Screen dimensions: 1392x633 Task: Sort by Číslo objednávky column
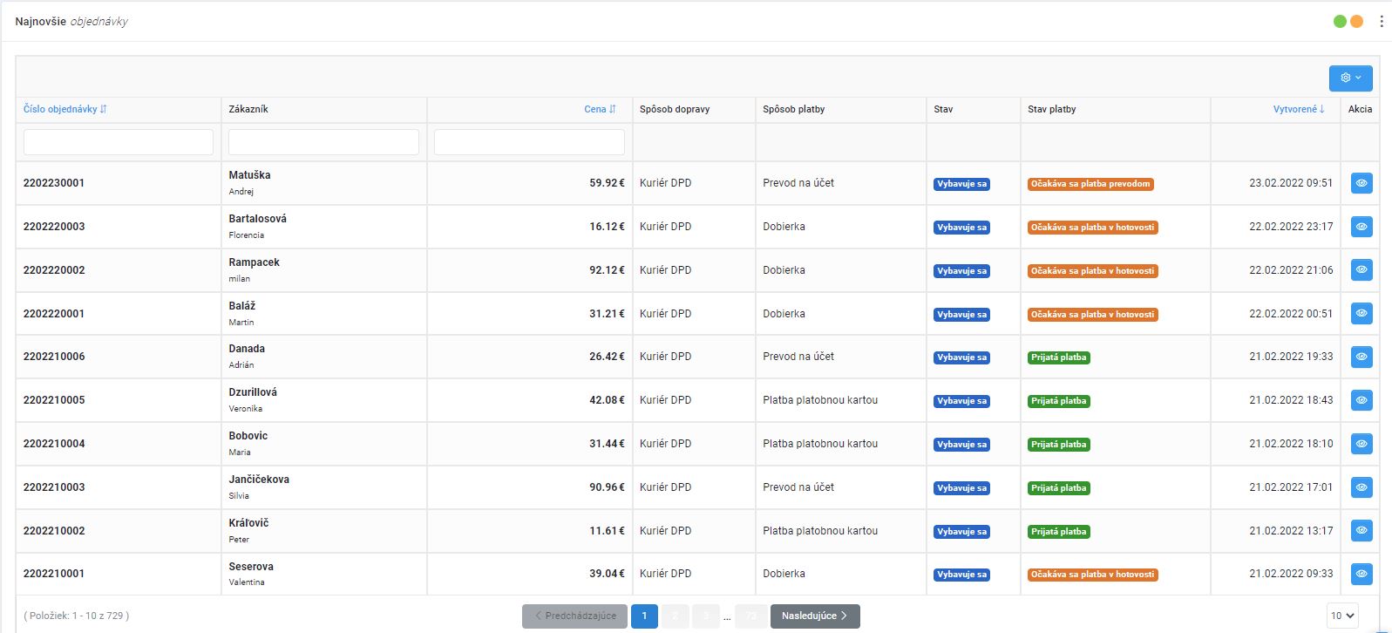[x=65, y=109]
